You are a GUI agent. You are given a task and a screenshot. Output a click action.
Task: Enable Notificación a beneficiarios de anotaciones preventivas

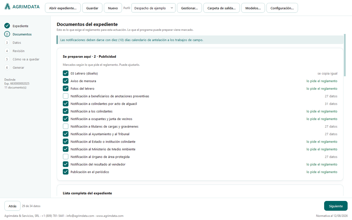[x=66, y=96]
